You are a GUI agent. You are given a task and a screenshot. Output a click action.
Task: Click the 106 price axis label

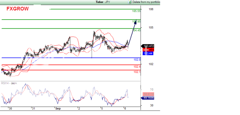(151, 9)
